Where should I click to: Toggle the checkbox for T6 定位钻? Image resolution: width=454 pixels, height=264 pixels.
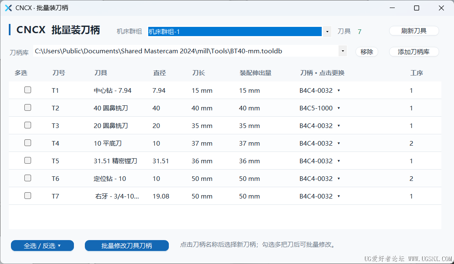(28, 178)
